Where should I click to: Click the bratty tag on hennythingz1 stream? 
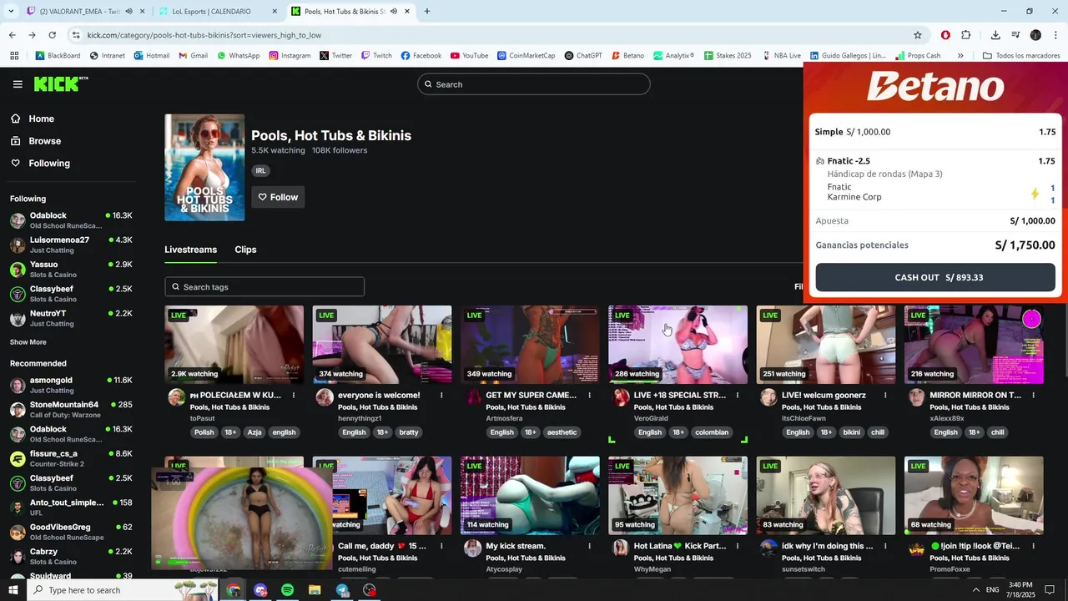[x=409, y=432]
